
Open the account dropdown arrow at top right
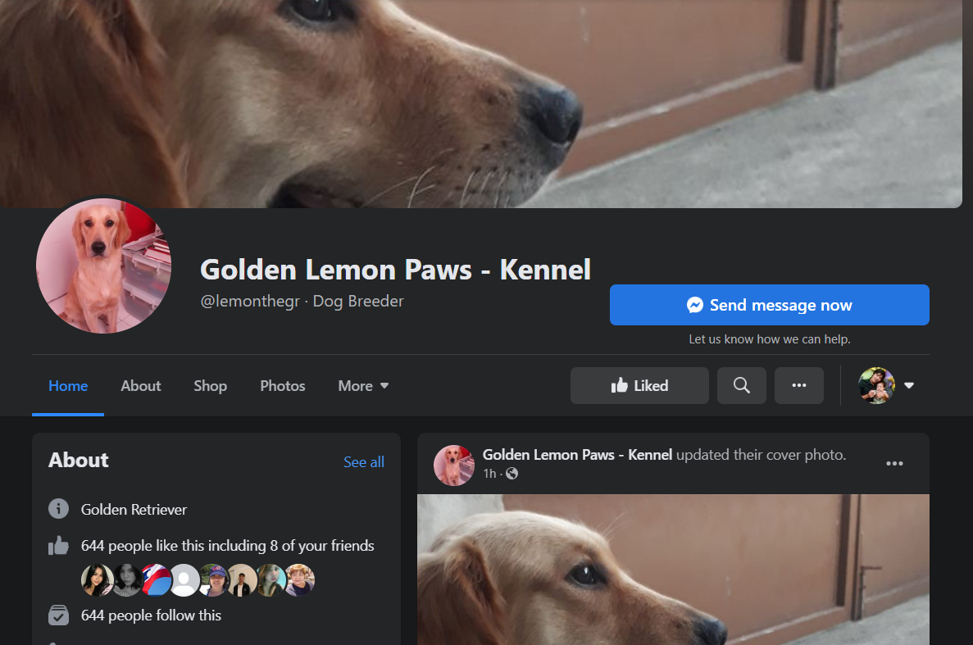pos(908,385)
